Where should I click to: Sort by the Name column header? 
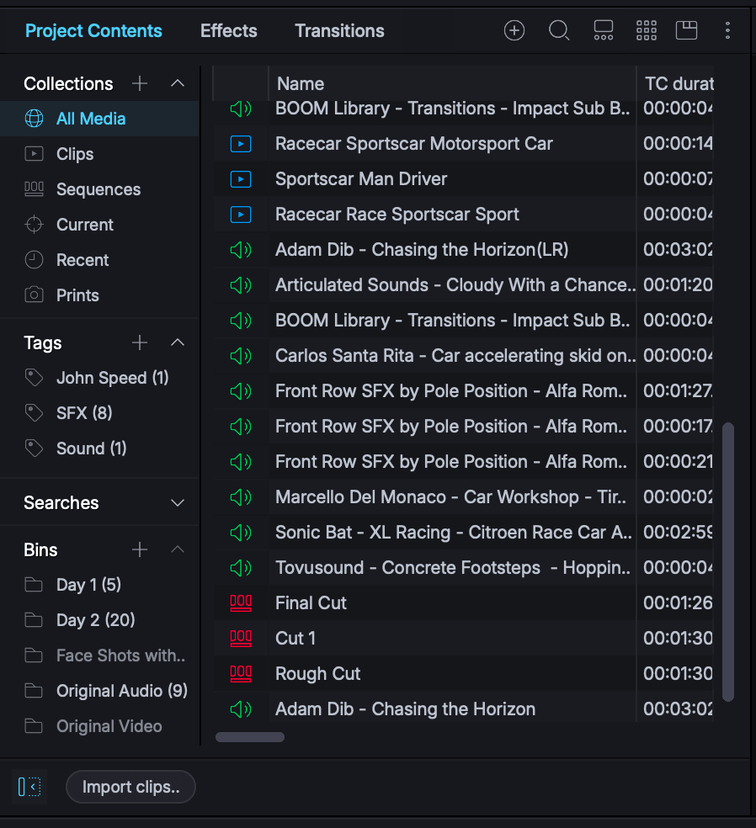452,83
